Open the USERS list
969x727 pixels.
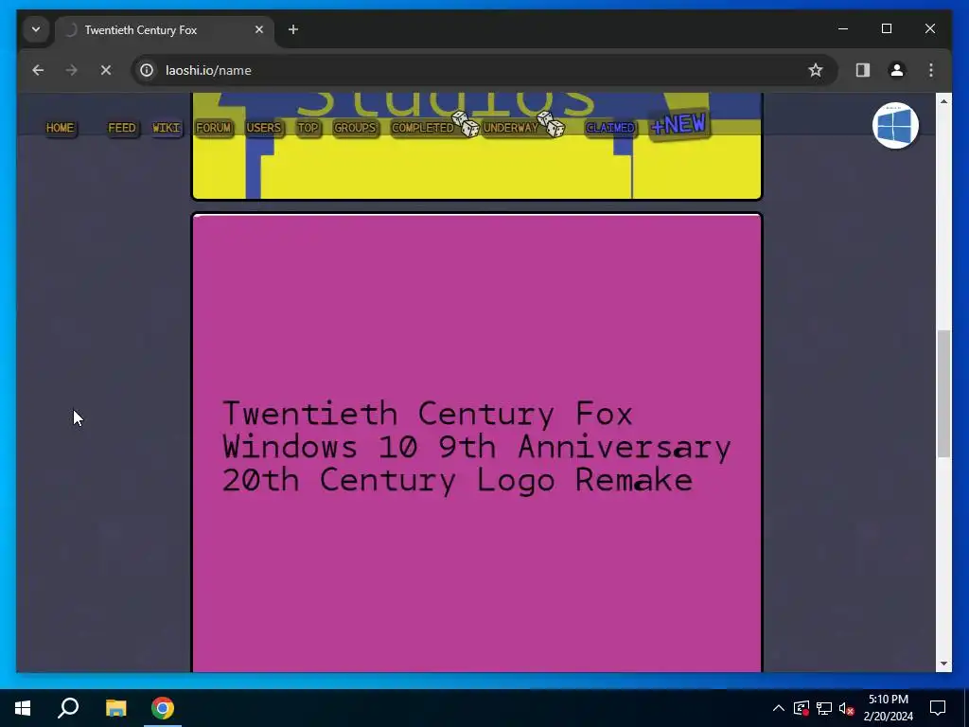tap(263, 128)
